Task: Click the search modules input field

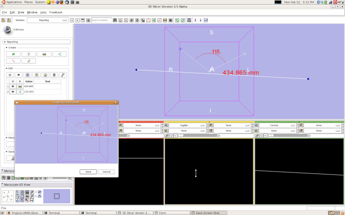Action: coord(101,20)
